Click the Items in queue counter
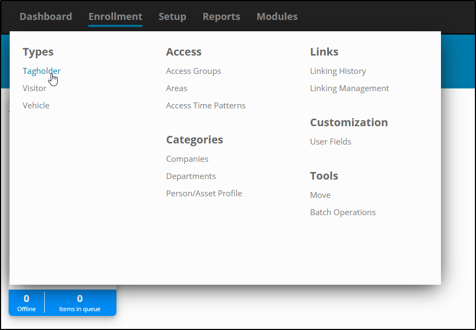This screenshot has width=476, height=330. pyautogui.click(x=80, y=302)
